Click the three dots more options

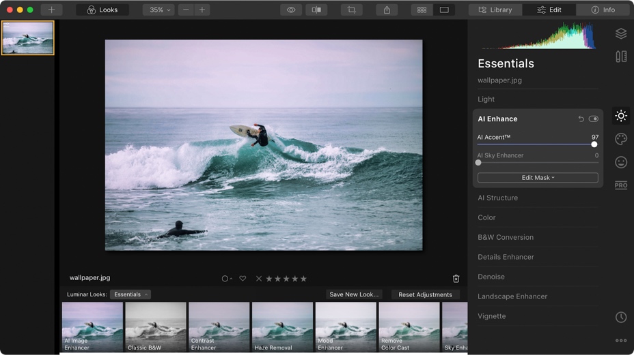point(621,341)
